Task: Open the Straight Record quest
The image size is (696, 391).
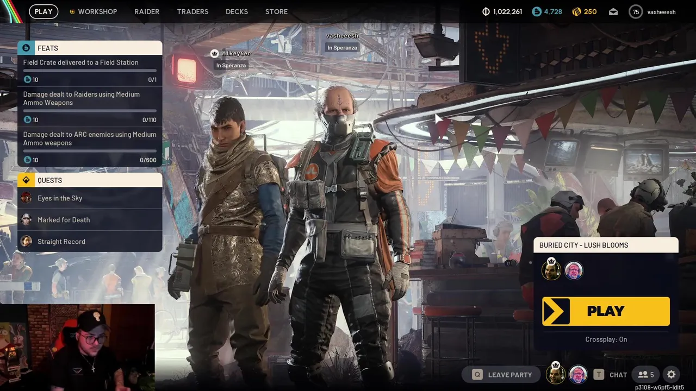Action: click(90, 242)
